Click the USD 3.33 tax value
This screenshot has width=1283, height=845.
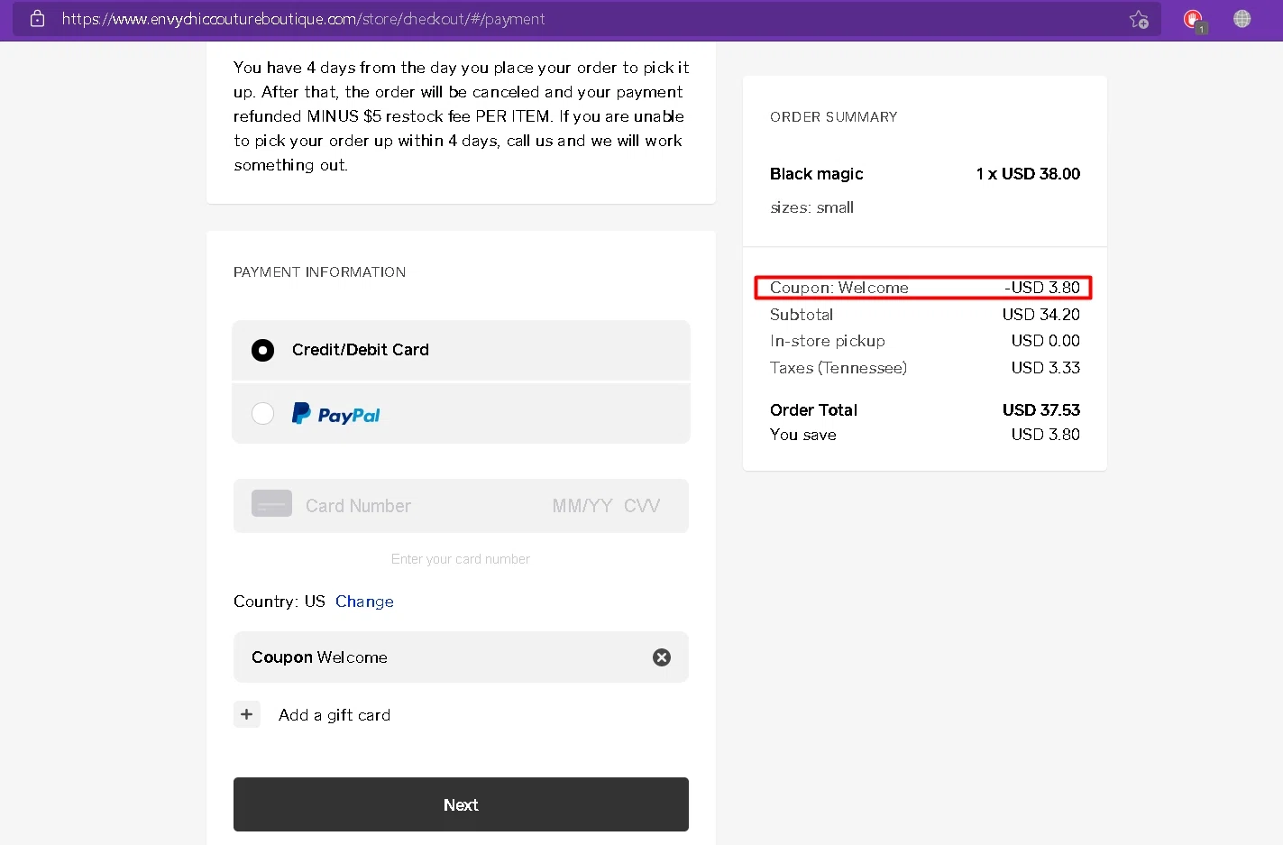click(x=1046, y=368)
